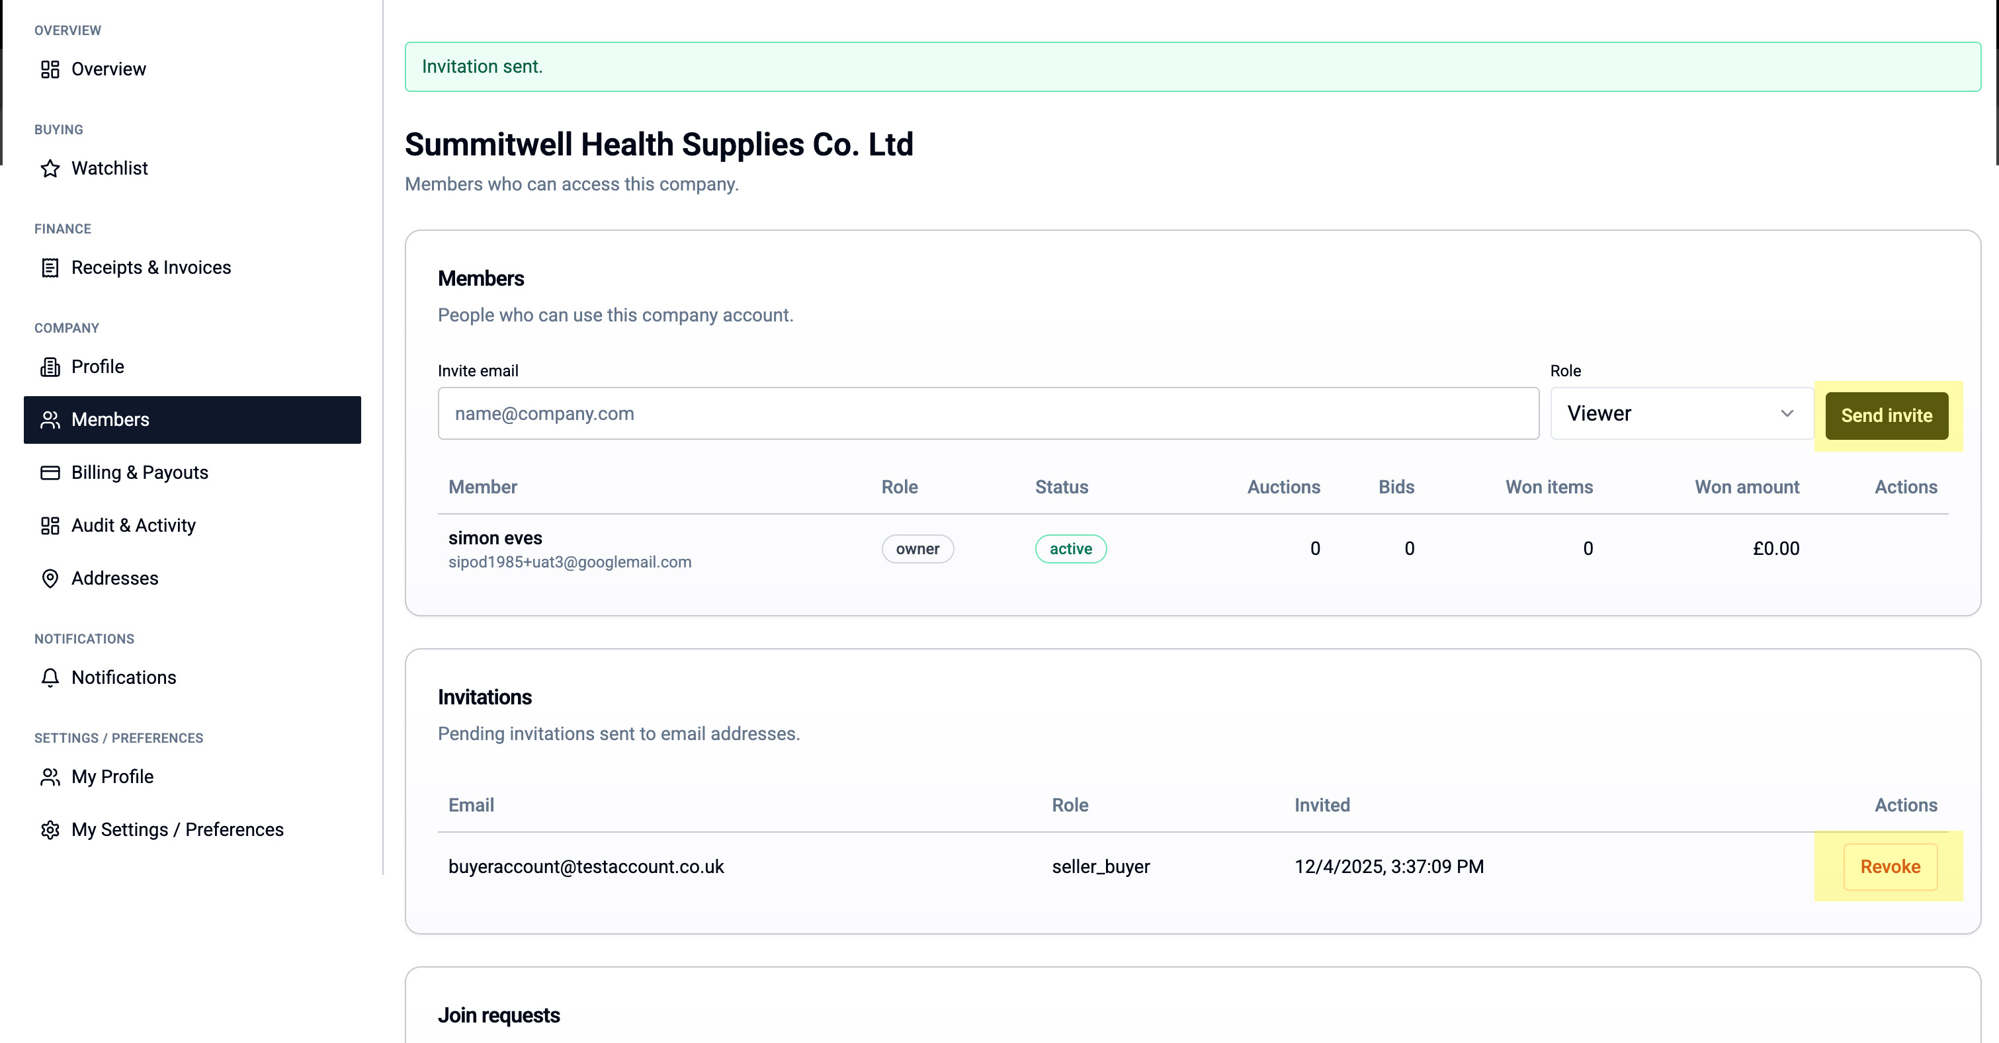Click the company Profile building icon
The height and width of the screenshot is (1043, 1999).
pyautogui.click(x=50, y=367)
